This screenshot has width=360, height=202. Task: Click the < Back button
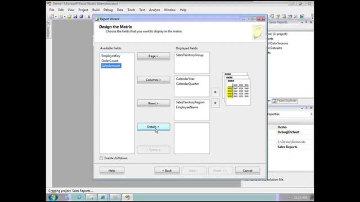tap(167, 171)
